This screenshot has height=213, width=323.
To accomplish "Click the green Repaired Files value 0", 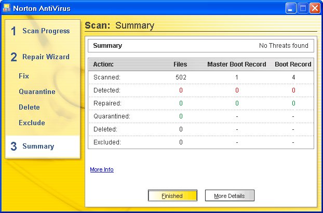I will coord(181,103).
